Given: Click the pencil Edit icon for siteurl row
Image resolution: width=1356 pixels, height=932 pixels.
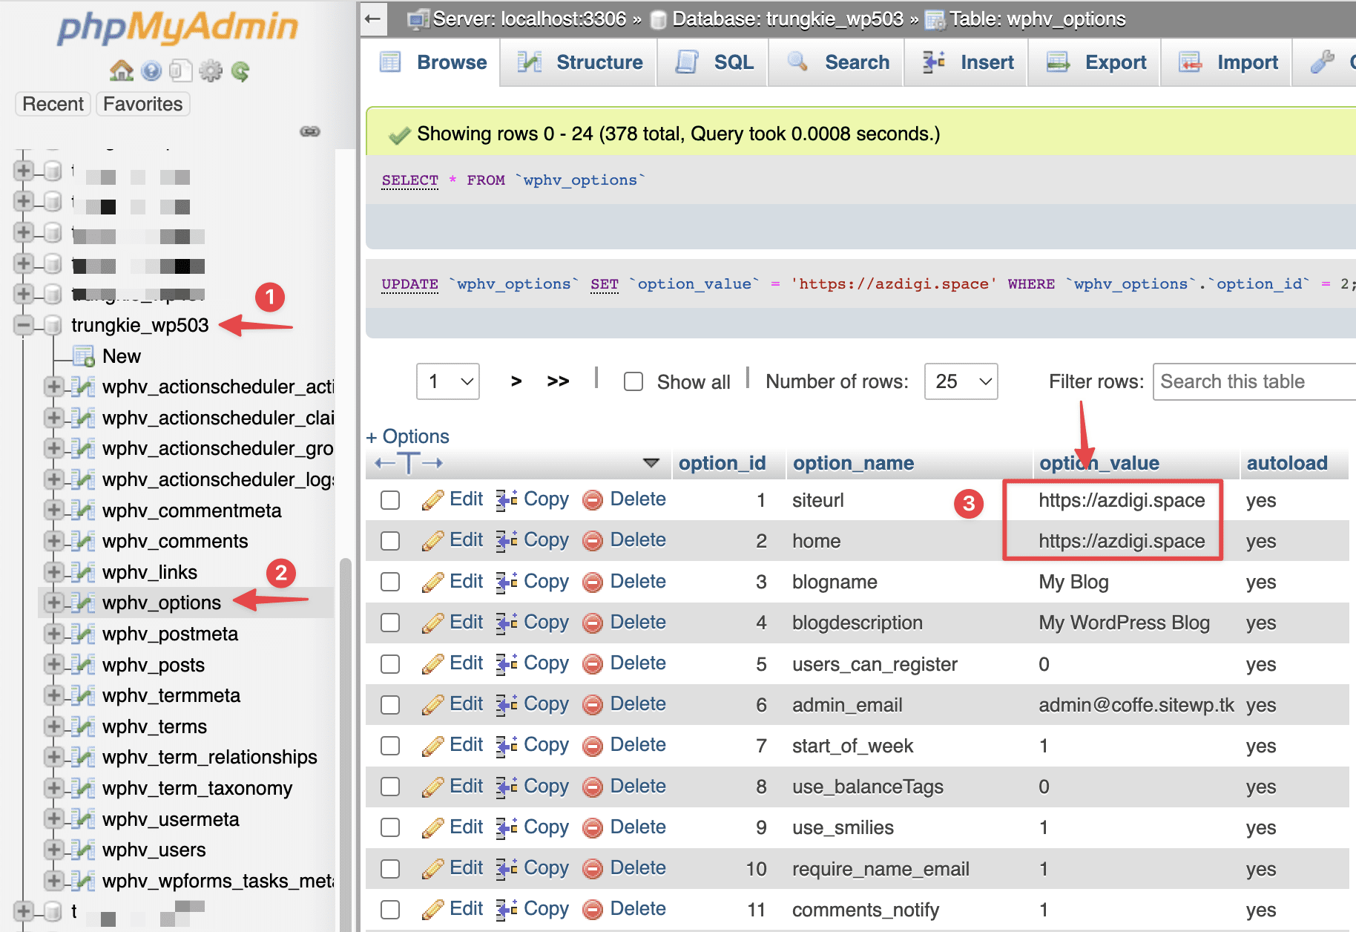Looking at the screenshot, I should (x=432, y=500).
